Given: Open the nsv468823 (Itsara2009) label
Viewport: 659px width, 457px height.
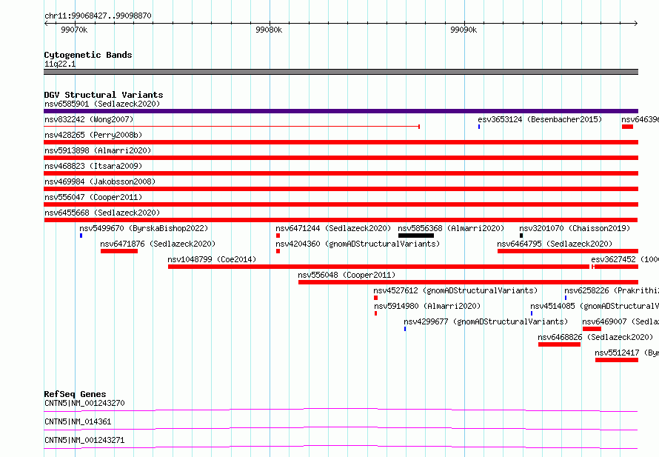Looking at the screenshot, I should [93, 166].
